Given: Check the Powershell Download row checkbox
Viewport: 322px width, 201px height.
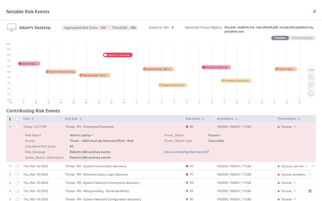Looking at the screenshot, I should (x=17, y=127).
